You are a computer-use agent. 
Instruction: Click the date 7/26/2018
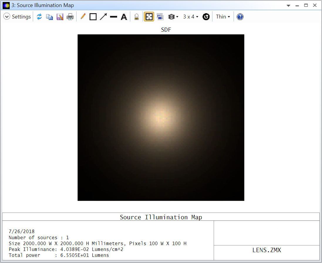point(21,231)
